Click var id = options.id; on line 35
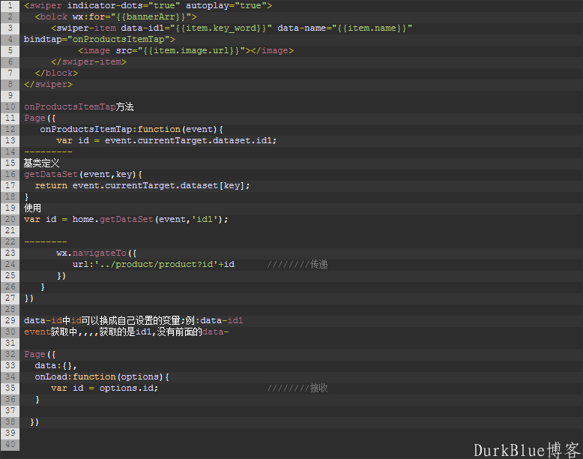This screenshot has height=459, width=583. point(104,388)
